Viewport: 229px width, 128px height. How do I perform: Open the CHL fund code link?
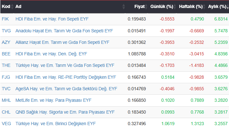[6, 112]
